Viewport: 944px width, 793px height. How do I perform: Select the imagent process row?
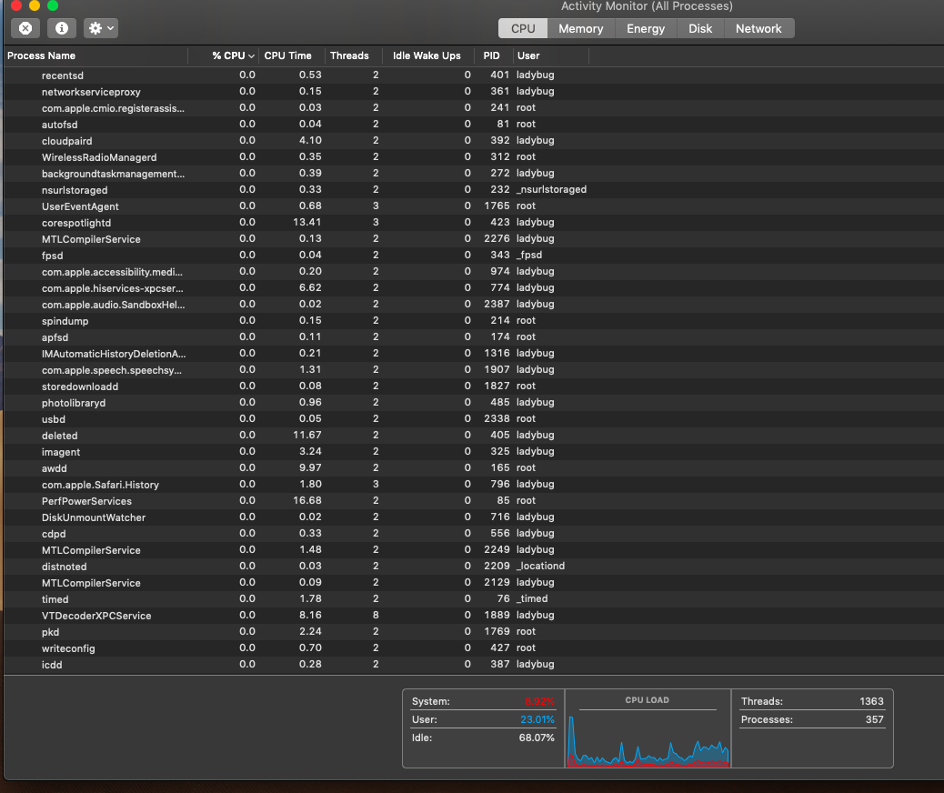point(474,452)
